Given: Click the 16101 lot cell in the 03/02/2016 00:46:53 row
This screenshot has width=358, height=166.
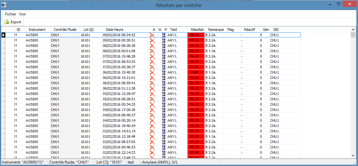Looking at the screenshot, I should point(91,147).
